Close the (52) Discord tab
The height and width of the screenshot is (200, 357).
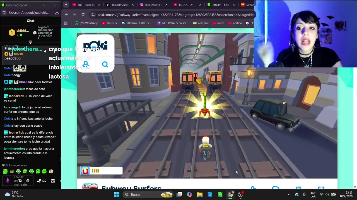point(167,5)
